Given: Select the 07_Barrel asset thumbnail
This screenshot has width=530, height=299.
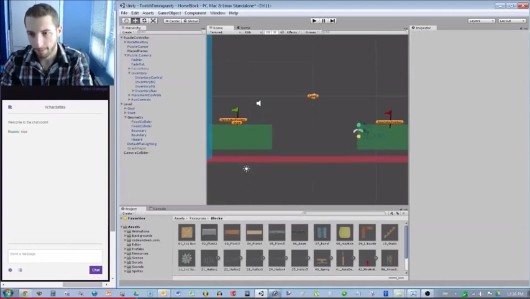Looking at the screenshot, I should pyautogui.click(x=322, y=233).
